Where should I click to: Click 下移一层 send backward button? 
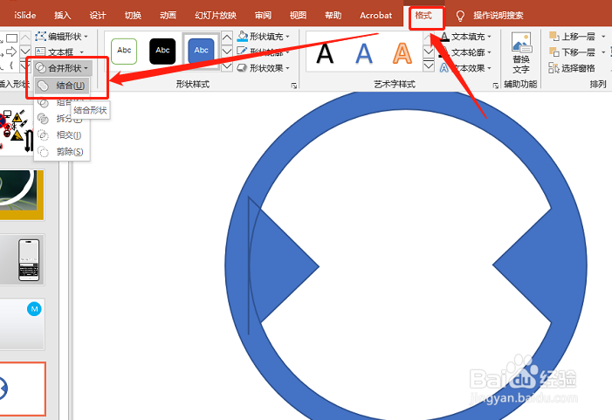point(572,52)
